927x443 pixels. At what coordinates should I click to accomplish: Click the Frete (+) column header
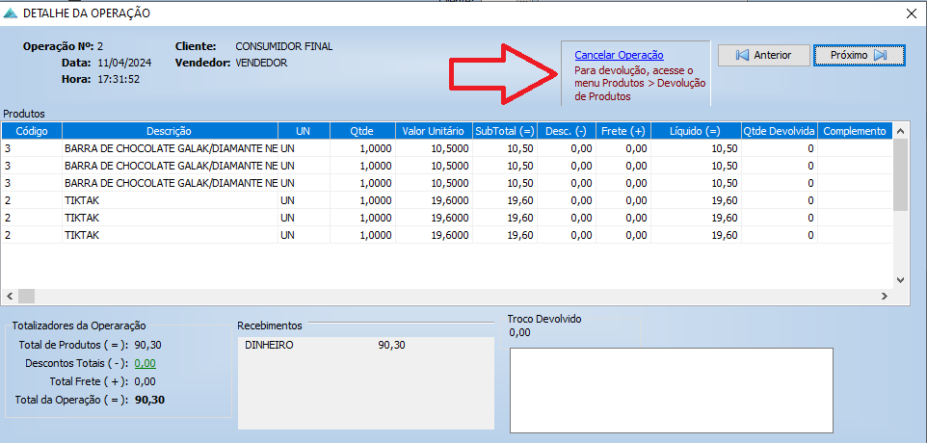tap(623, 131)
